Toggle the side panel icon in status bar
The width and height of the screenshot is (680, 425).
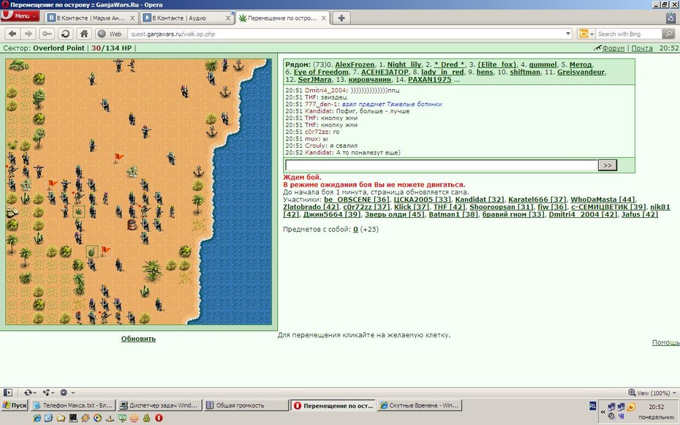[x=8, y=393]
